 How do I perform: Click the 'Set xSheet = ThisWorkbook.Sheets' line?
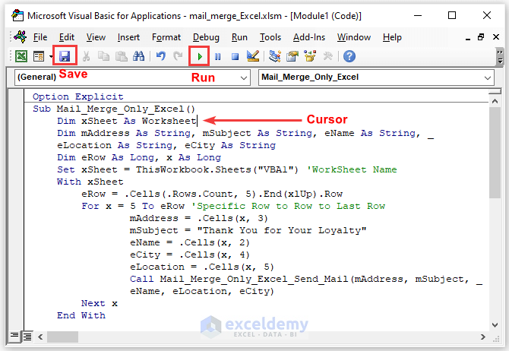(227, 169)
